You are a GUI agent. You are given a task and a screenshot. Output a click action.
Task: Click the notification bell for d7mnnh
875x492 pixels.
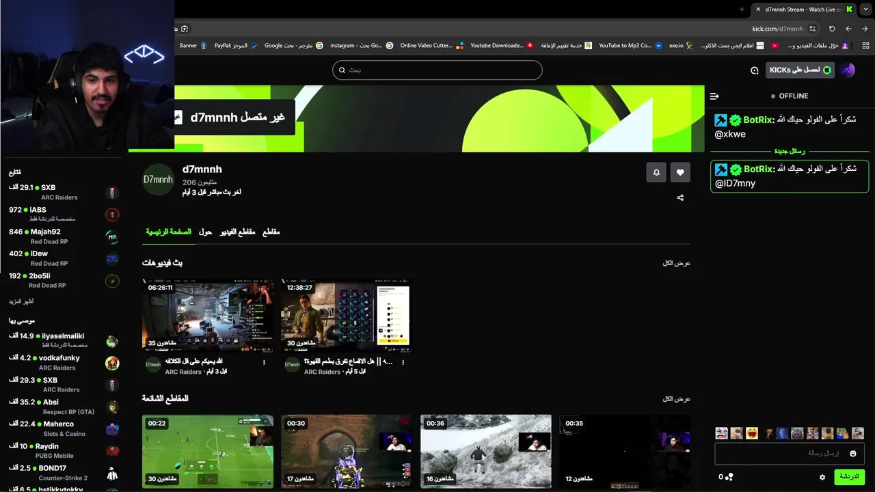point(656,172)
